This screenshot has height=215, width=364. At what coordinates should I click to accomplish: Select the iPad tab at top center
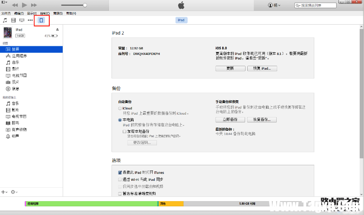pyautogui.click(x=181, y=20)
